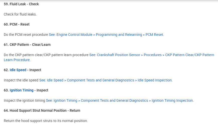Click the '59. Fluid Leak - Check' heading
This screenshot has height=124, width=218.
[x=21, y=4]
